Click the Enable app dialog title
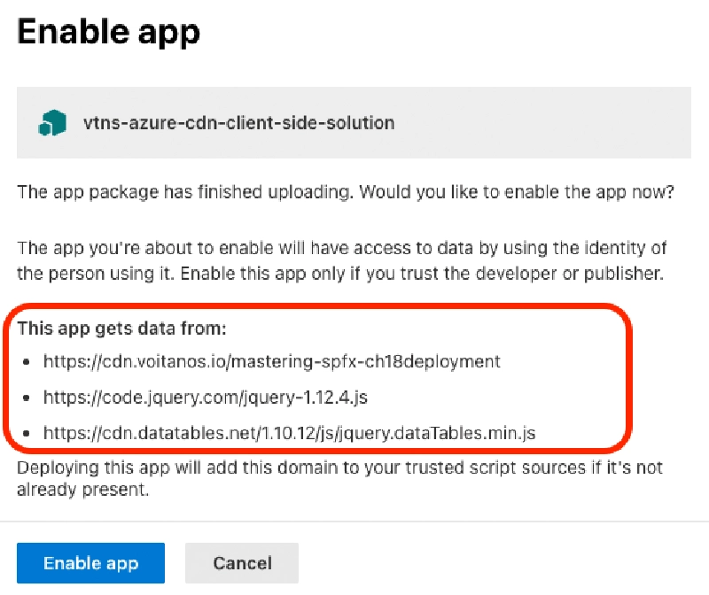Viewport: 709px width, 595px height. pyautogui.click(x=108, y=32)
